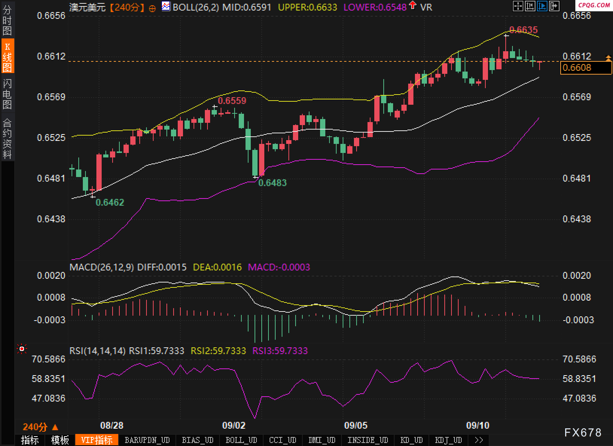Expand more indicators with the >> button
613x446 pixels.
point(479,440)
